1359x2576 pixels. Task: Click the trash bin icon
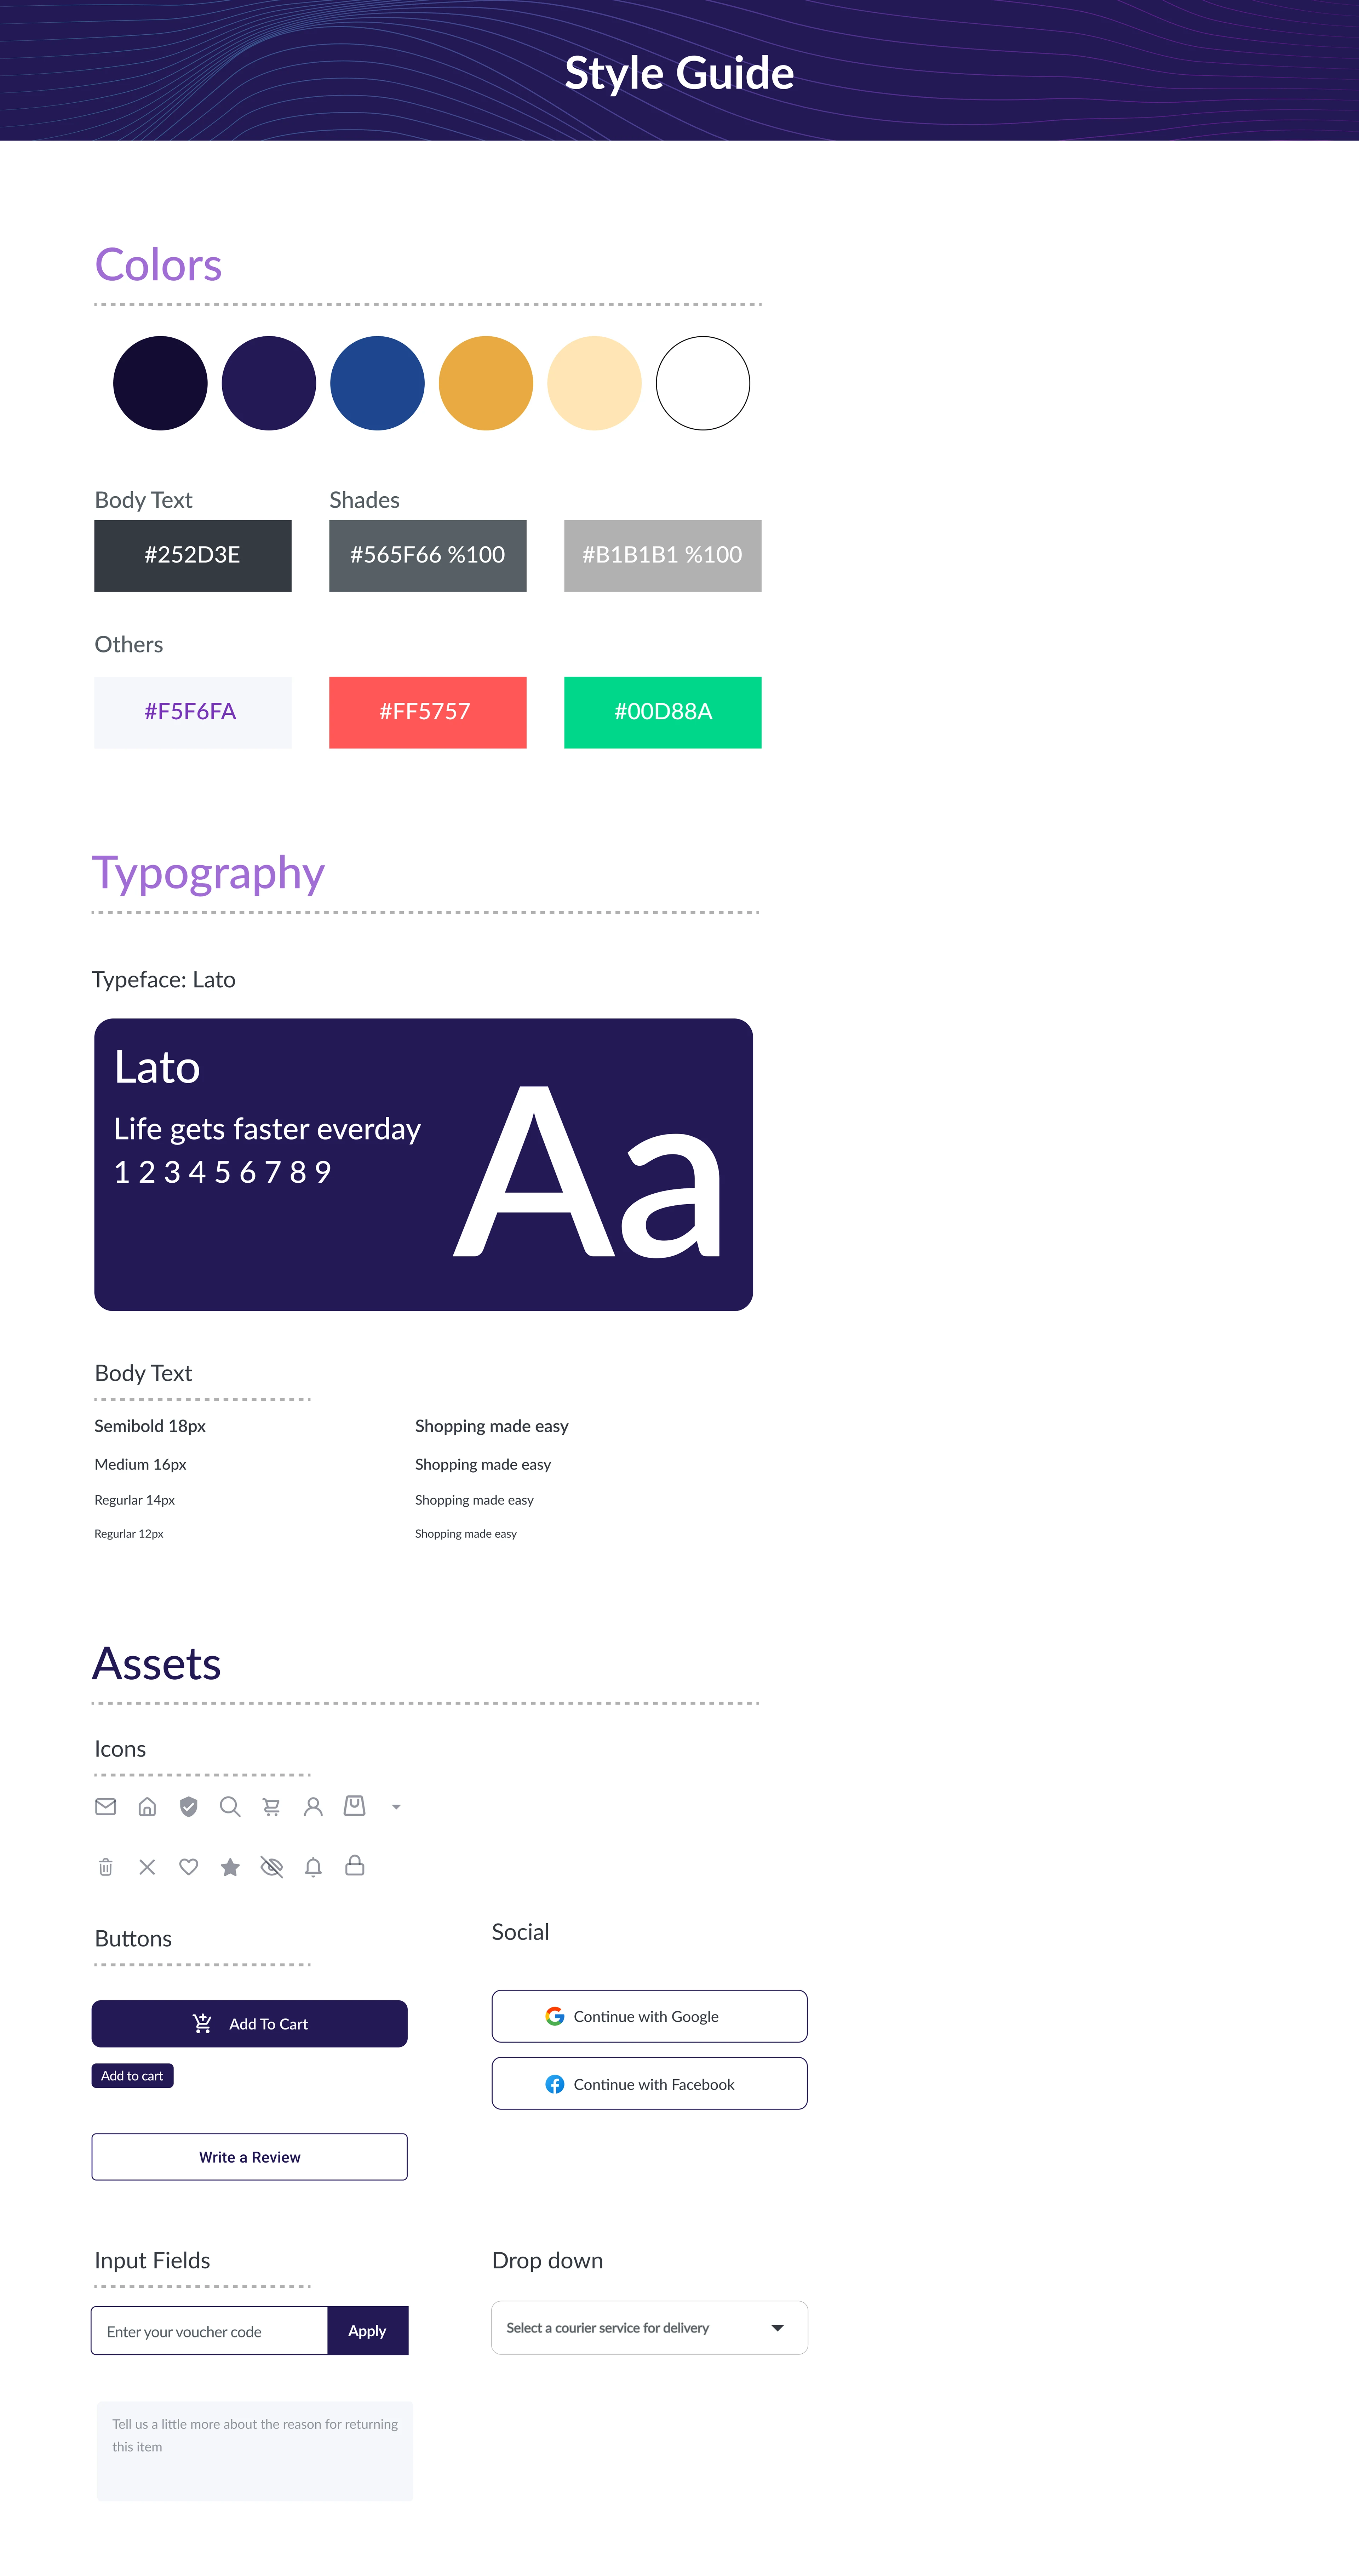(105, 1866)
